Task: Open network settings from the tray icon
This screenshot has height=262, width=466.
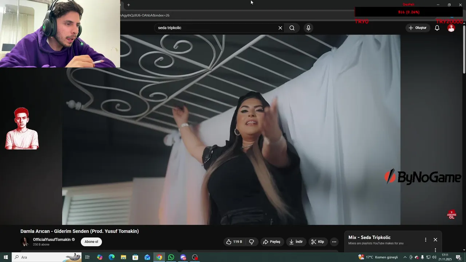Action: click(428, 257)
